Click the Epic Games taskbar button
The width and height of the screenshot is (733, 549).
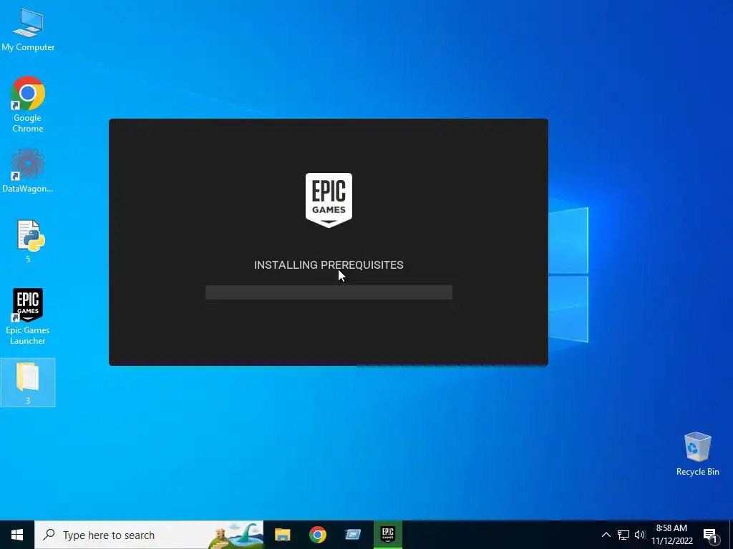coord(387,535)
